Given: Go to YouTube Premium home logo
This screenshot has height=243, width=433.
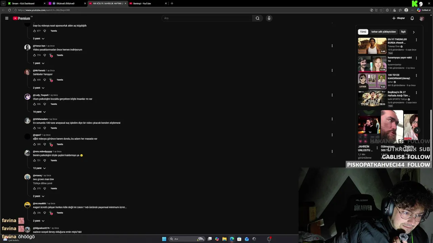Looking at the screenshot, I should (x=22, y=18).
